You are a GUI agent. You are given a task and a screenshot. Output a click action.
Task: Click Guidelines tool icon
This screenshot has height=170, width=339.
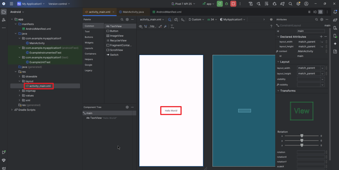(172, 26)
